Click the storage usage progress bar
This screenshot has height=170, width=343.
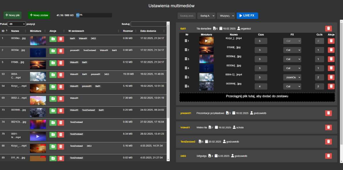click(x=94, y=15)
